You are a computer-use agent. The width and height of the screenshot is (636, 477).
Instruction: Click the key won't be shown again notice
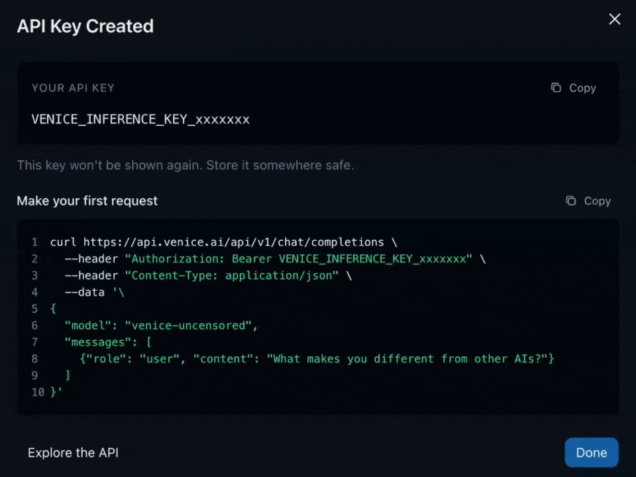click(x=185, y=165)
